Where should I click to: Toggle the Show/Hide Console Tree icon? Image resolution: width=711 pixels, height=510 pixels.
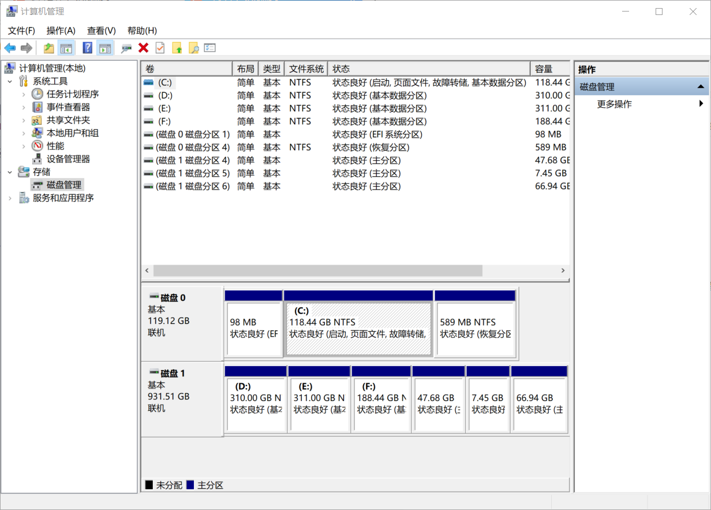[x=66, y=48]
